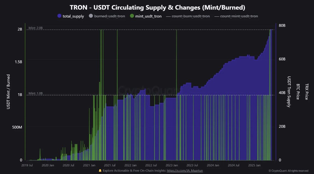Screen dimensions: 314x174
Task: Toggle the mint_usdt_tron legend entry
Action: tap(146, 16)
